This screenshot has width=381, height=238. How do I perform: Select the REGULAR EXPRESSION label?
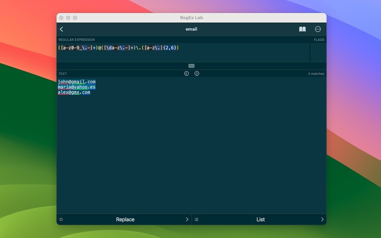pos(77,40)
